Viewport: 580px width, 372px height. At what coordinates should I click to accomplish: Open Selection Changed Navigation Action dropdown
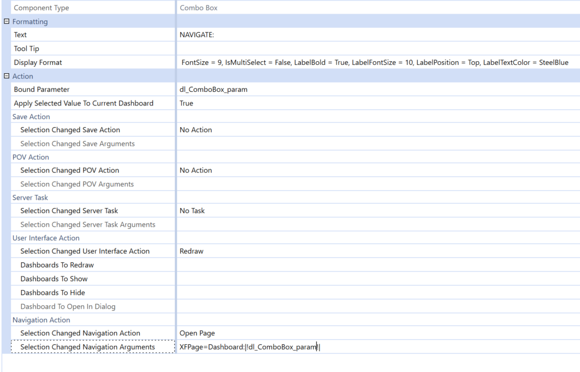click(x=377, y=333)
